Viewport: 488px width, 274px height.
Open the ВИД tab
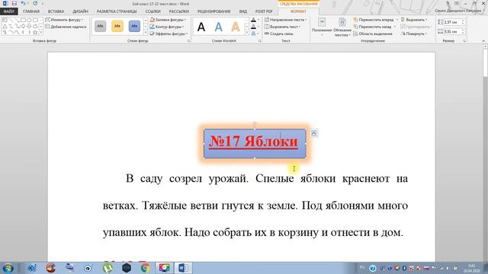[243, 11]
